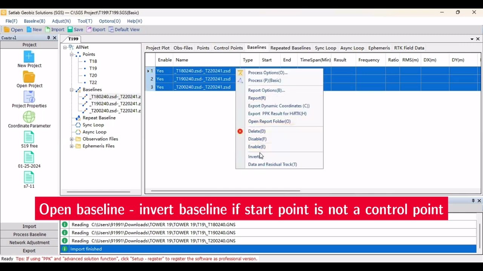The height and width of the screenshot is (271, 483).
Task: Close the T199 document tab area
Action: click(x=478, y=39)
